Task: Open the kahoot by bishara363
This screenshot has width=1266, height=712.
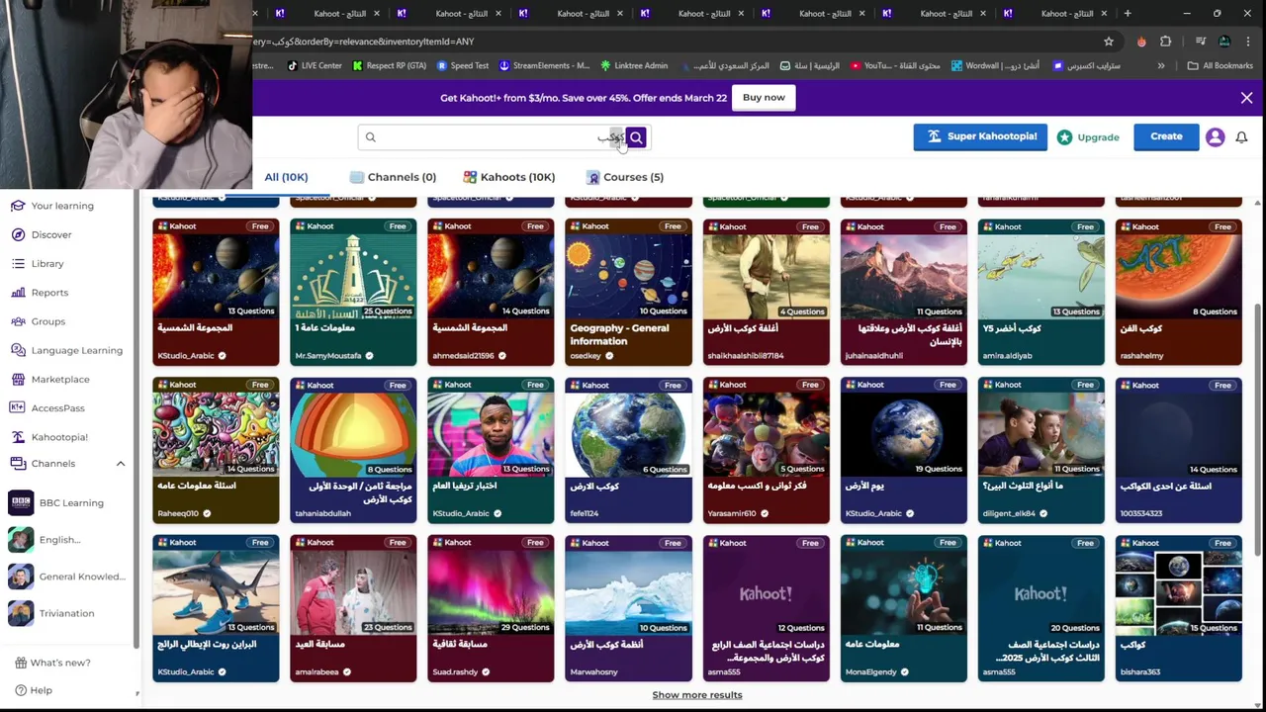Action: [1178, 608]
